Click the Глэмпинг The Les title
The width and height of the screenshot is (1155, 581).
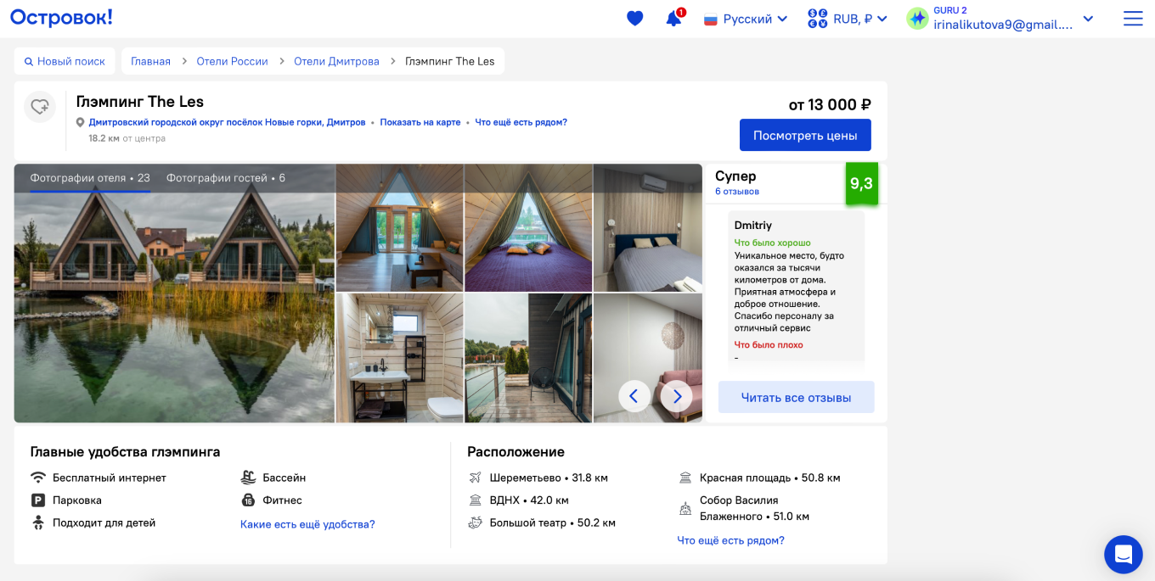(x=140, y=102)
